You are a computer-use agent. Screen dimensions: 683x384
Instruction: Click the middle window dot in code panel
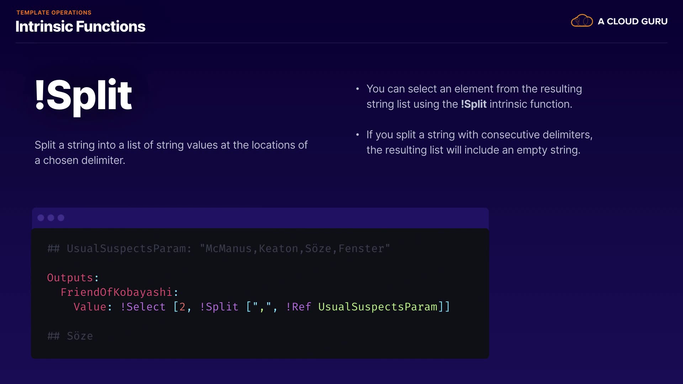click(51, 218)
